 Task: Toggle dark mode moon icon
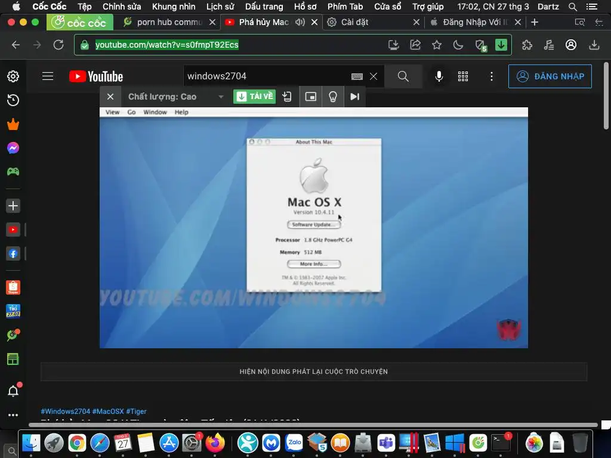point(458,45)
